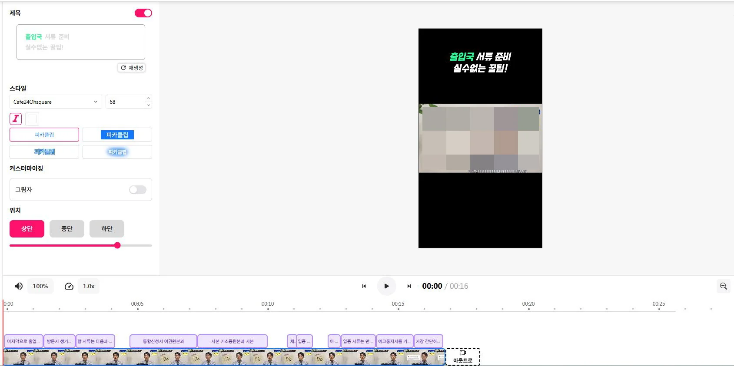Click the volume speaker icon

(19, 286)
